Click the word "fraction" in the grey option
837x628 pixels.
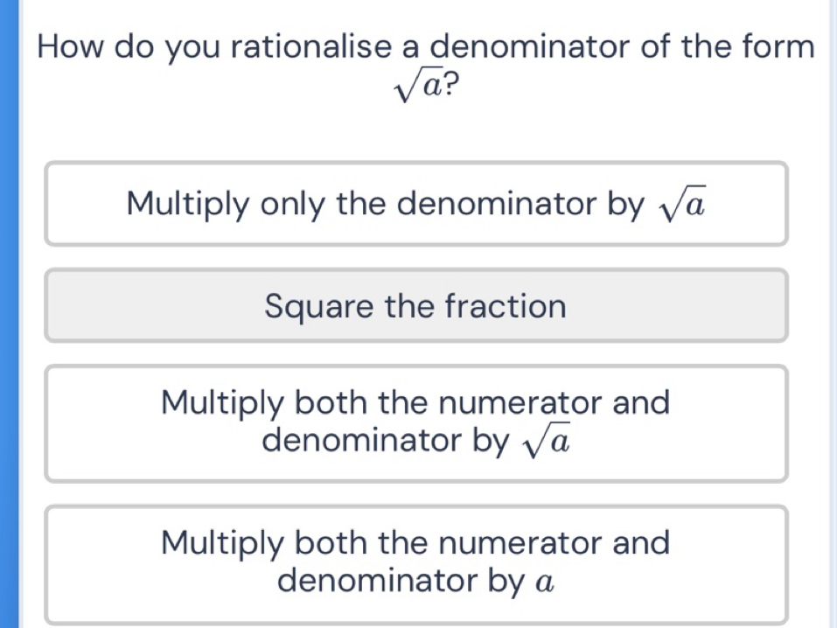[506, 306]
